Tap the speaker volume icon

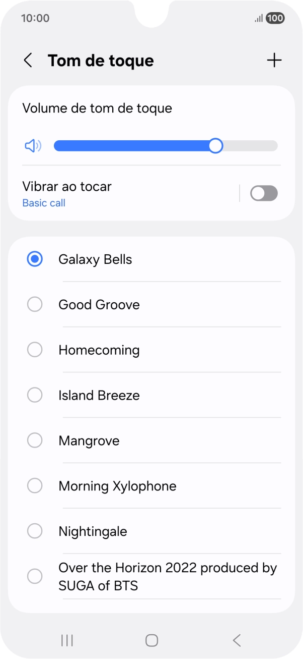[33, 146]
